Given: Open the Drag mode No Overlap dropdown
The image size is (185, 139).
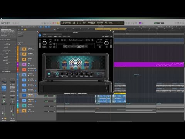Looking at the screenshot, I should click(x=161, y=27).
